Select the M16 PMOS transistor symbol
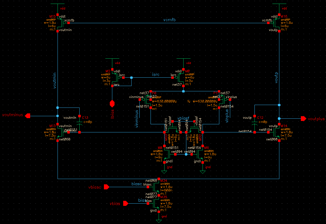 click(x=277, y=23)
